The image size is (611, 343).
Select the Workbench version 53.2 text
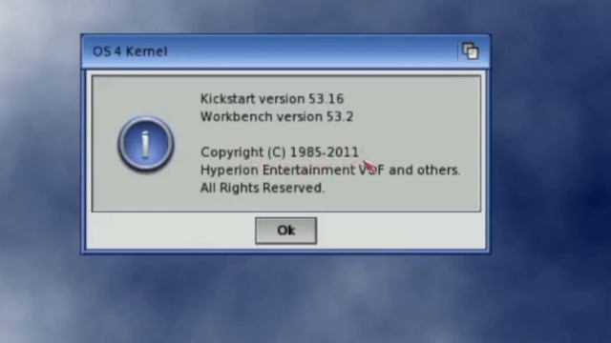click(x=277, y=116)
